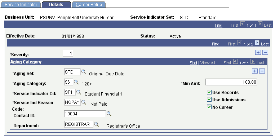Uncheck No Career checkbox

tap(209, 107)
